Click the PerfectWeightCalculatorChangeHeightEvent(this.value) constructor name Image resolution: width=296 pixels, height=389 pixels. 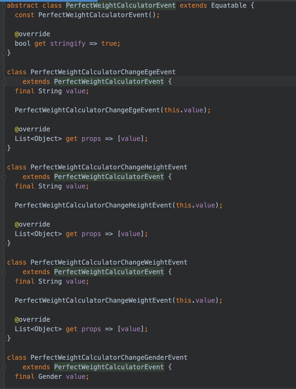[x=93, y=205]
